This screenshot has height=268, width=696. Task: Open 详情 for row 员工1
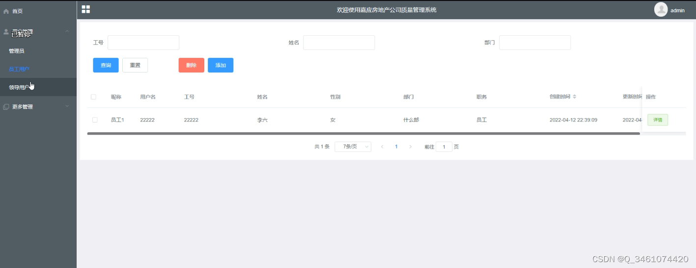pyautogui.click(x=658, y=120)
